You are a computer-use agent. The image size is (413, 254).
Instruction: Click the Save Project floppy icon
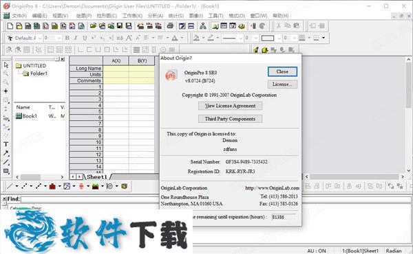coord(120,25)
